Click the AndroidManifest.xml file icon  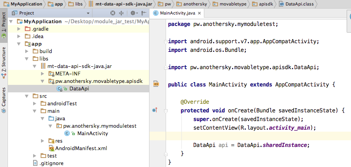[x=51, y=148]
